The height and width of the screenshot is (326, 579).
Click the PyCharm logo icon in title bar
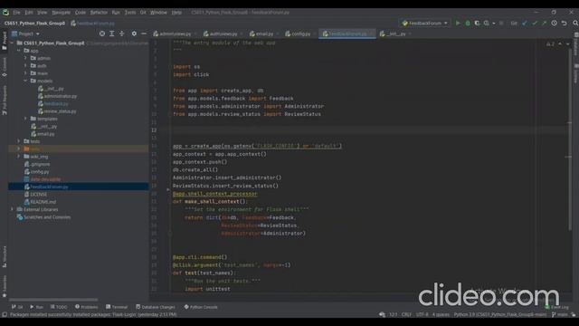(x=5, y=12)
